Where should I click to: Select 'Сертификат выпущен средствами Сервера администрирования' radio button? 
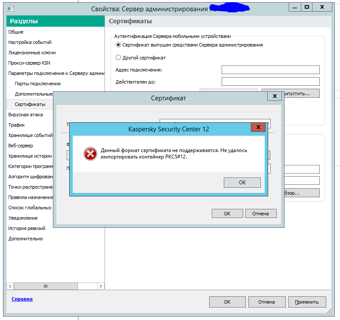(x=118, y=45)
